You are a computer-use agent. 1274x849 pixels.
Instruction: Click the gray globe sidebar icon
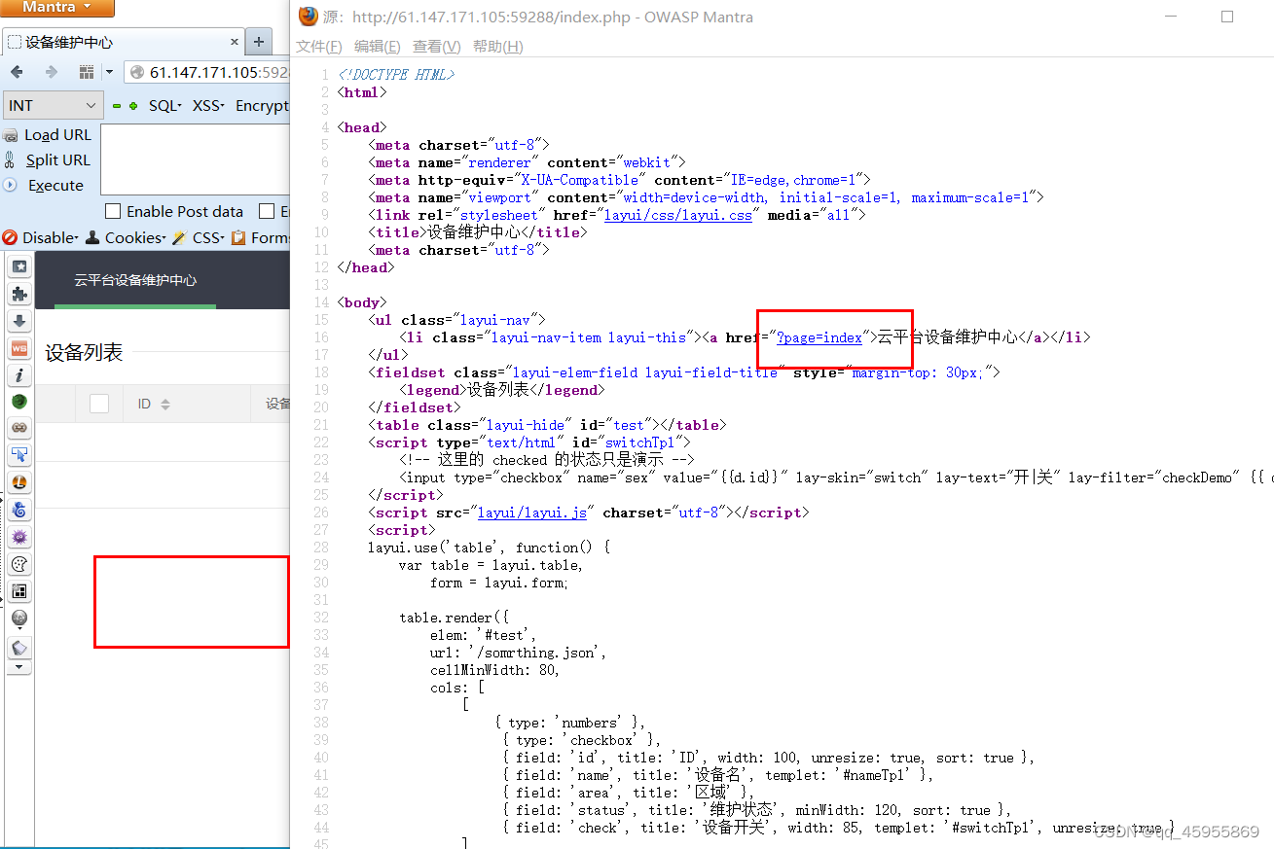coord(19,619)
